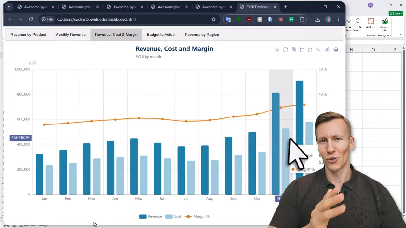Click the October Cost bar
This screenshot has height=228, width=406.
pyautogui.click(x=262, y=174)
